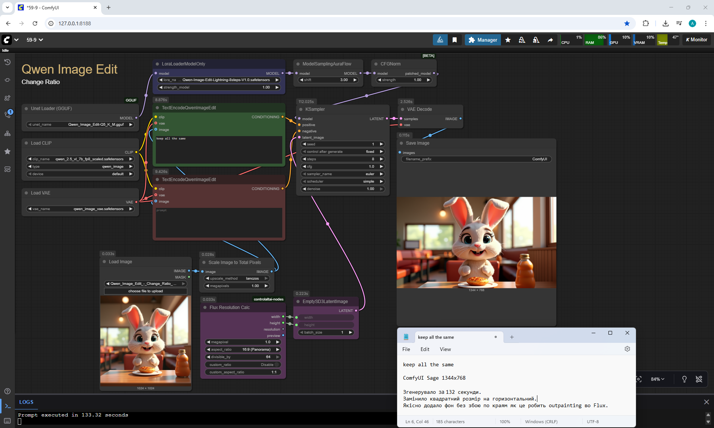This screenshot has width=714, height=428.
Task: Open the workflows sidebar icon with badge
Action: (7, 115)
